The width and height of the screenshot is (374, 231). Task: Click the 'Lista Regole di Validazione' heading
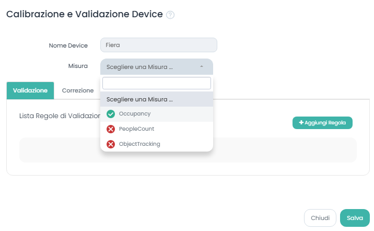tap(59, 116)
